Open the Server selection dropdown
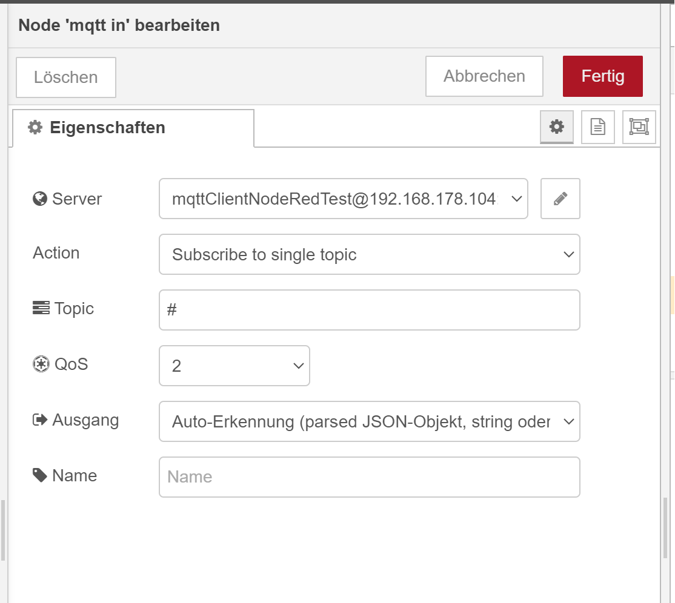Viewport: 675px width, 603px height. pyautogui.click(x=343, y=199)
